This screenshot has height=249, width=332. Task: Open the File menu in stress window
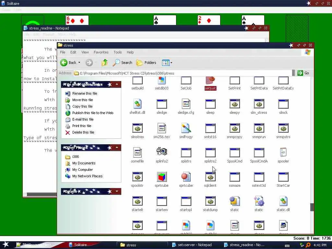(x=63, y=52)
